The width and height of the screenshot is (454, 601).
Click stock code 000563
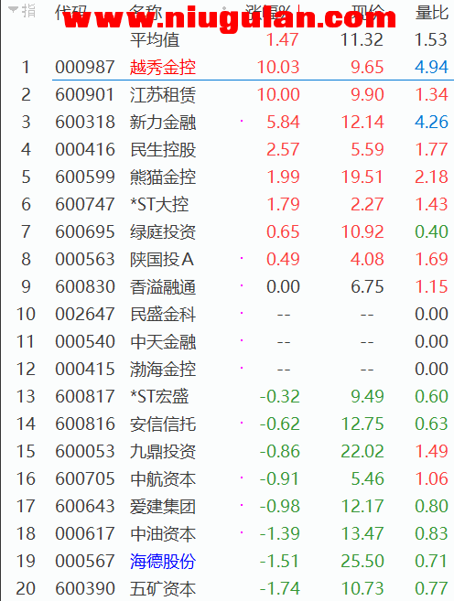coord(85,260)
